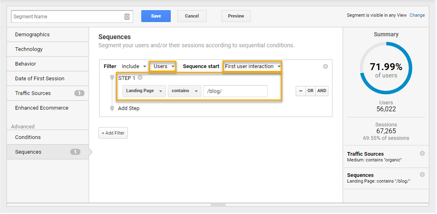
Task: Switch to the Conditions section
Action: click(28, 137)
